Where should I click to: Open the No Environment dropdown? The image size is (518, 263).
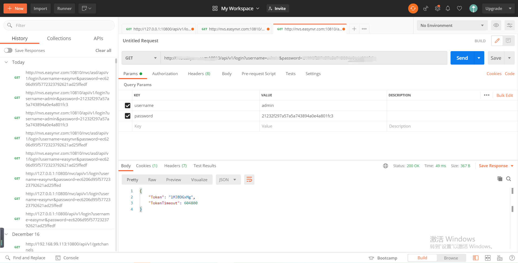(452, 25)
